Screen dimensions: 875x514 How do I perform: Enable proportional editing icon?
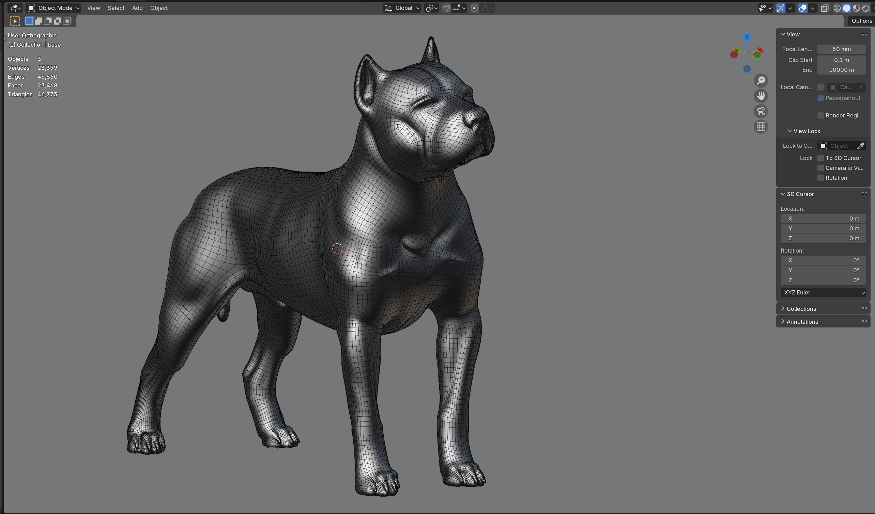point(474,8)
